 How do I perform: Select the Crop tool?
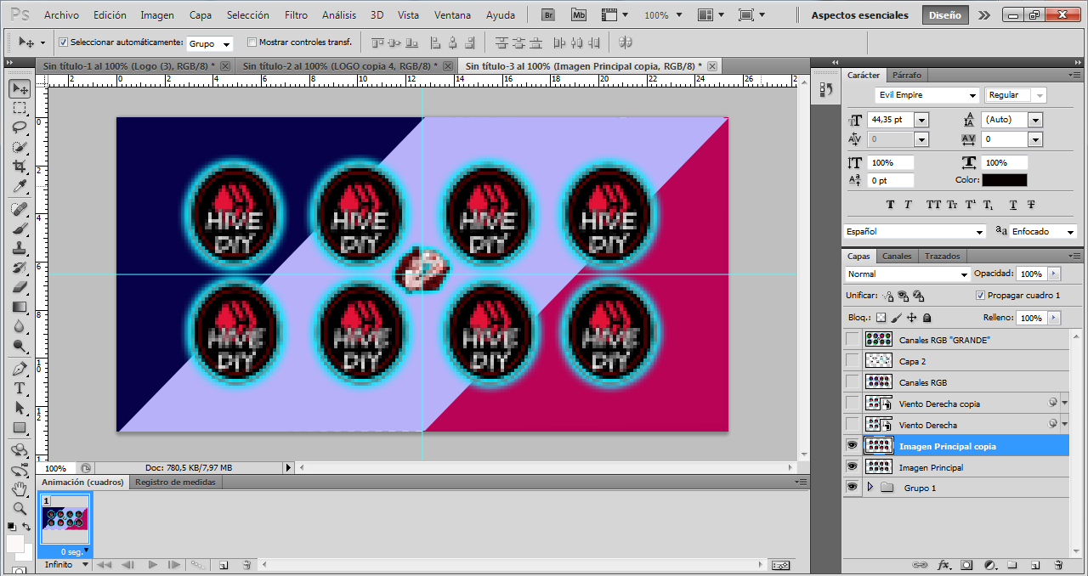(20, 167)
